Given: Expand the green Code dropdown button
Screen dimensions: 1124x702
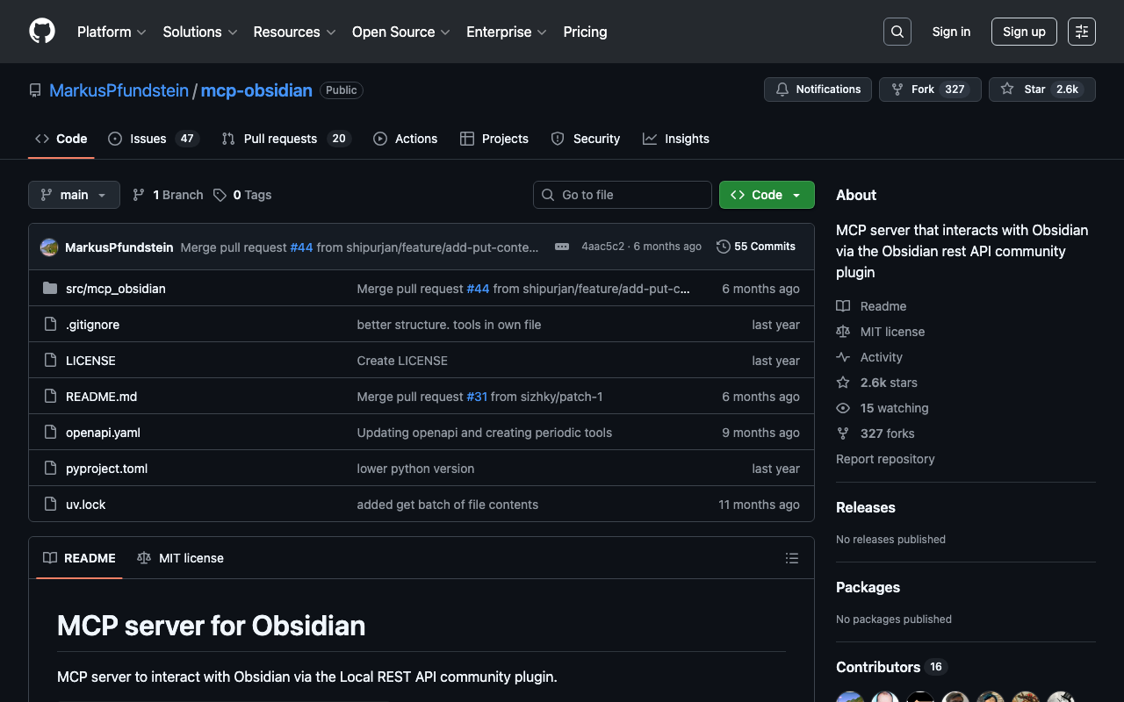Looking at the screenshot, I should click(x=767, y=195).
